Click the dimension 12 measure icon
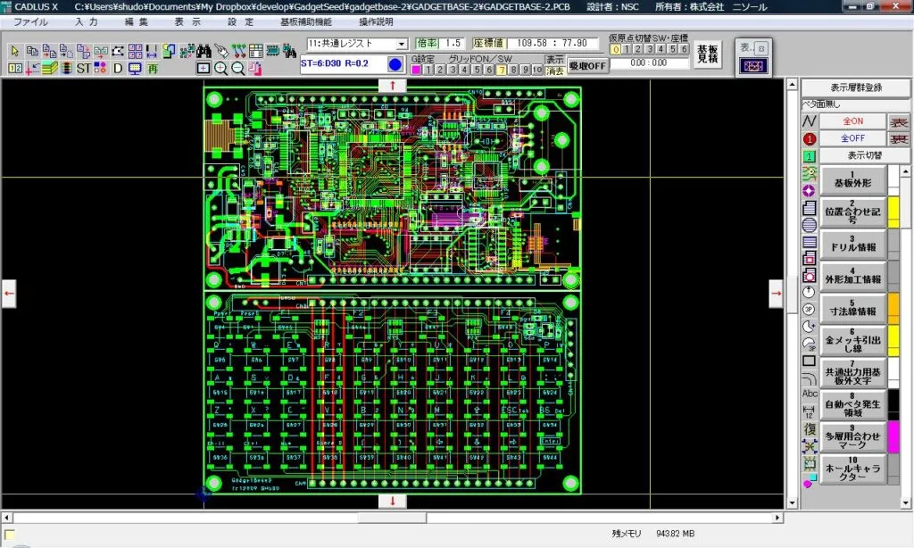Viewport: 914px width, 548px height. (809, 411)
